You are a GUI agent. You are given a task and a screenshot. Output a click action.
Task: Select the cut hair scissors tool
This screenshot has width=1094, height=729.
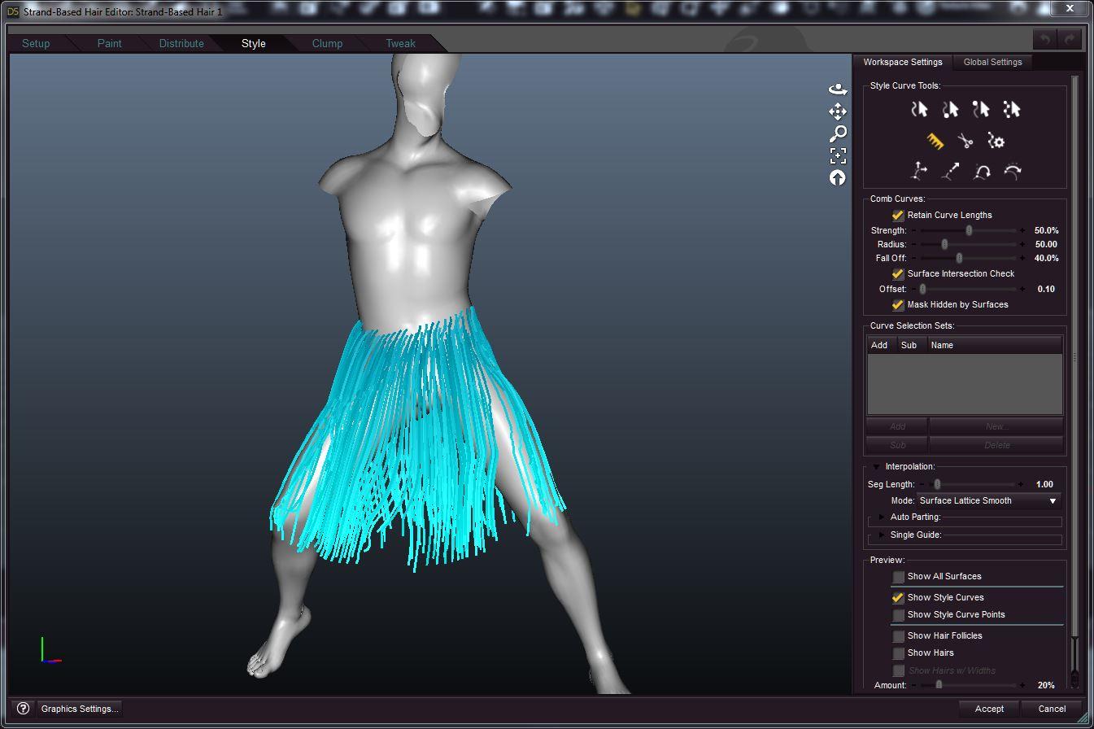tap(965, 140)
